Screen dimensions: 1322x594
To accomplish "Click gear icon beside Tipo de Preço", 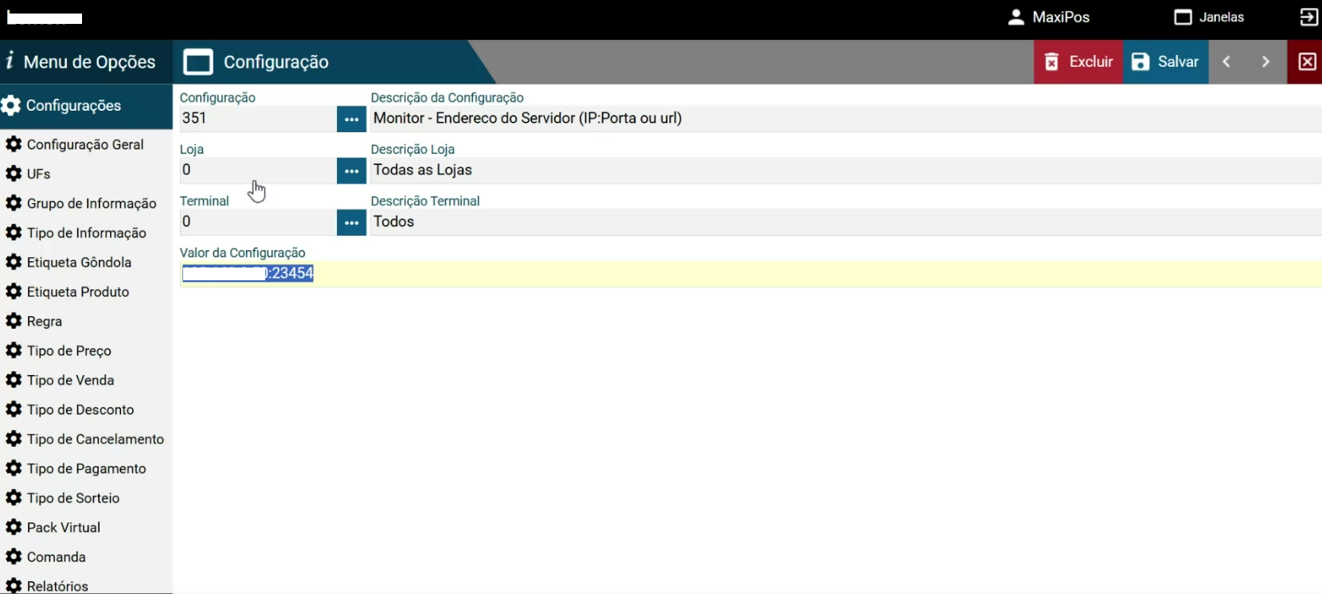I will pyautogui.click(x=14, y=350).
